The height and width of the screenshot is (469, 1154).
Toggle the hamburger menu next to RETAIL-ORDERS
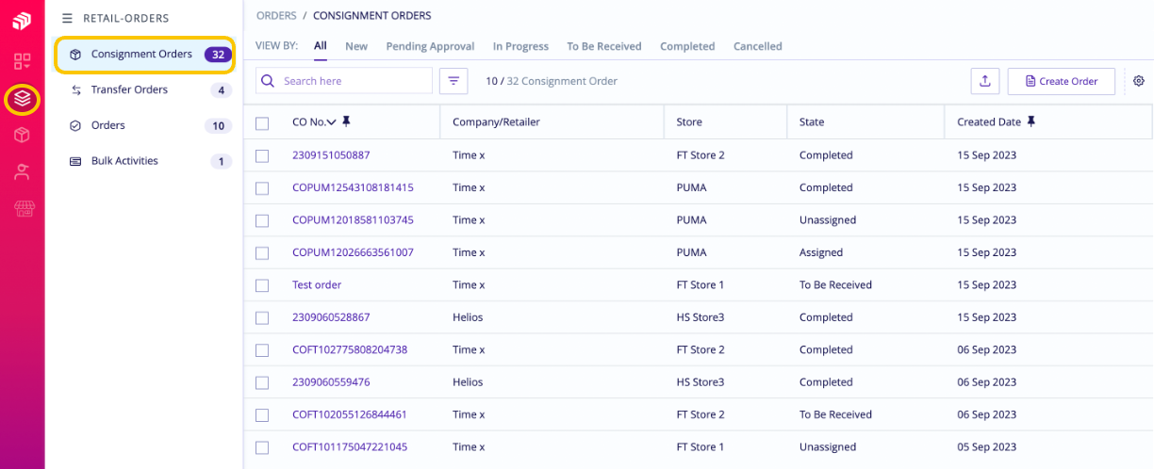[67, 18]
